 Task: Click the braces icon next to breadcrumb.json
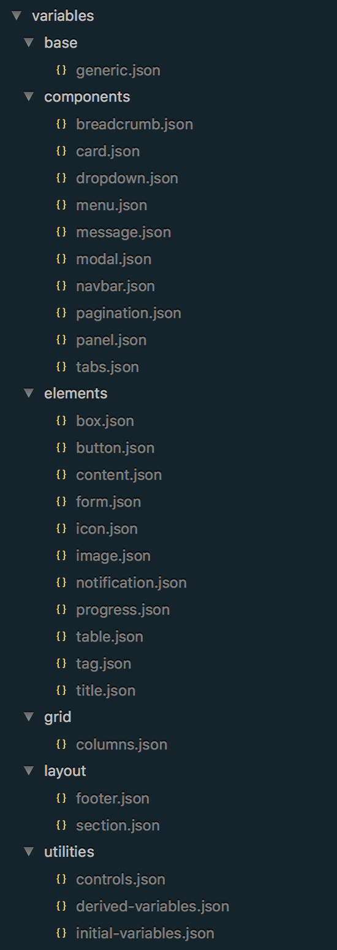click(x=61, y=124)
